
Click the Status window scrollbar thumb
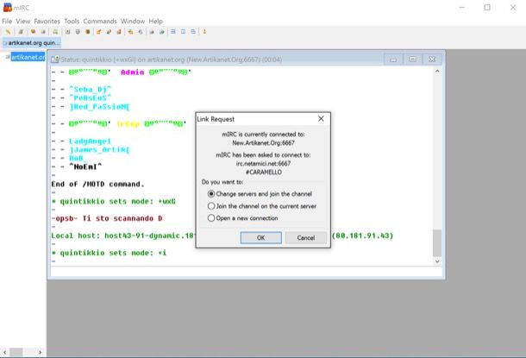[x=437, y=243]
